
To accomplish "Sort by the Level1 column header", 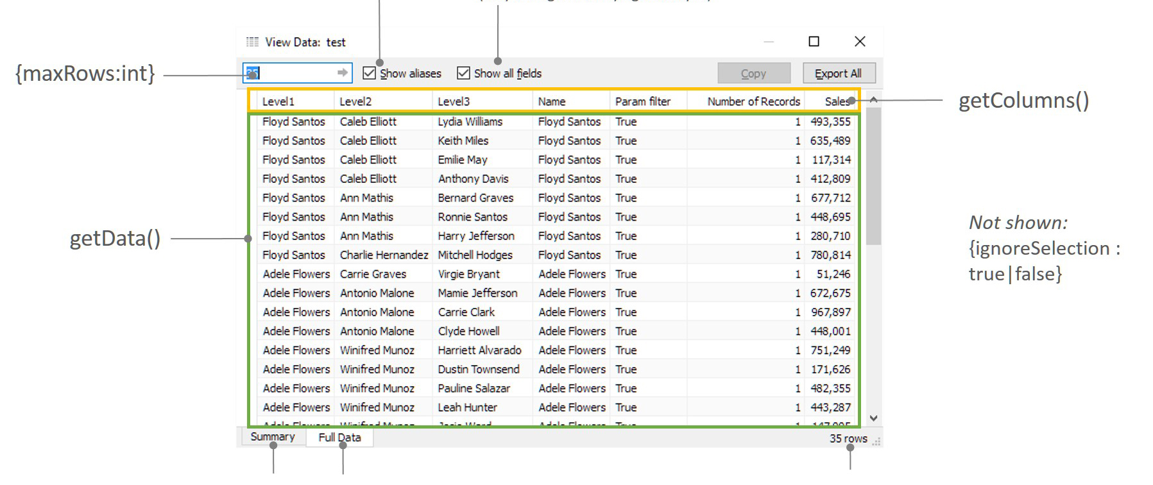I will [295, 101].
